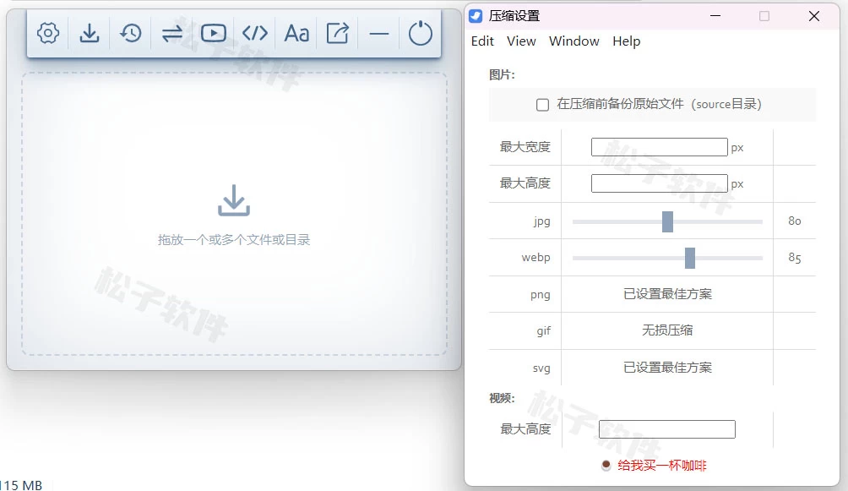Click the video play toolbar icon
The width and height of the screenshot is (848, 491).
pyautogui.click(x=214, y=34)
